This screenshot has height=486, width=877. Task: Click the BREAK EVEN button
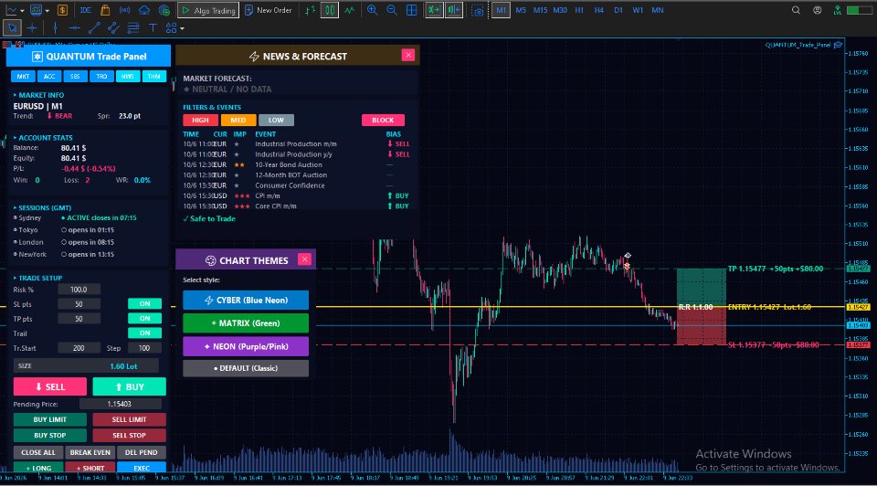pyautogui.click(x=90, y=452)
